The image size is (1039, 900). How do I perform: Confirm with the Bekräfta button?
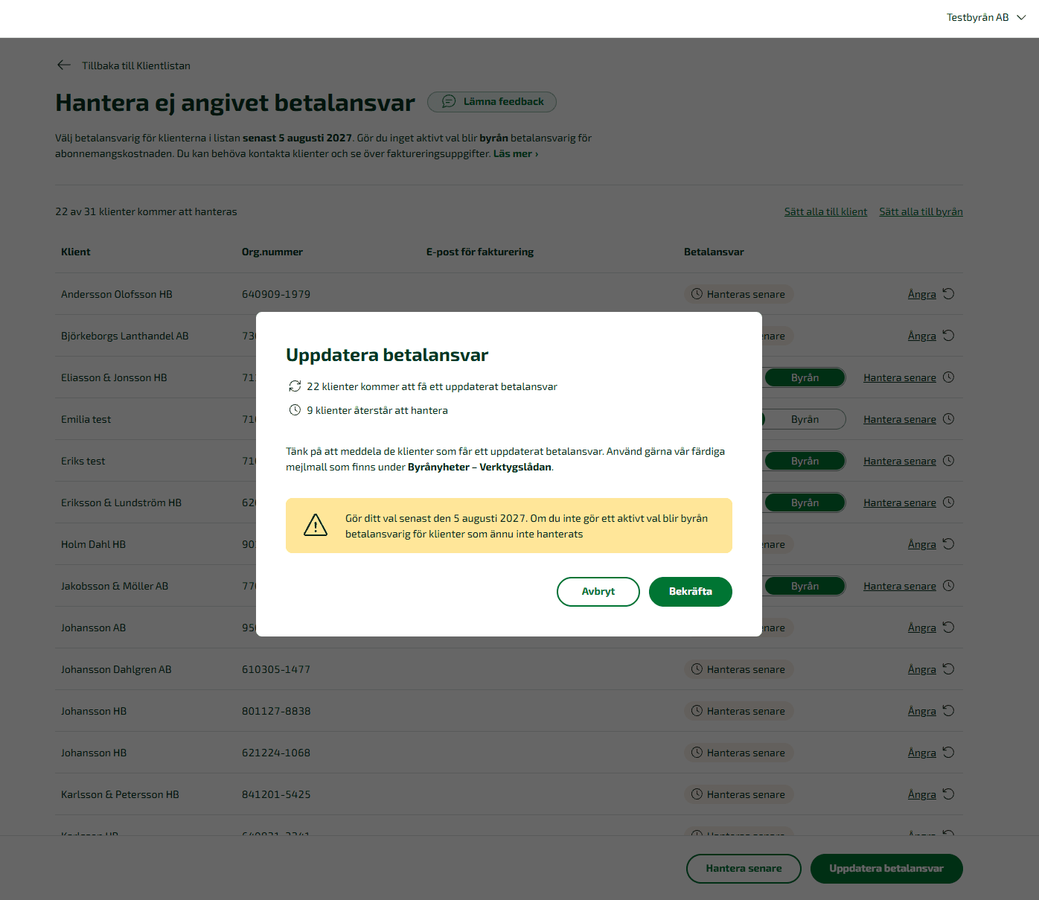click(691, 592)
